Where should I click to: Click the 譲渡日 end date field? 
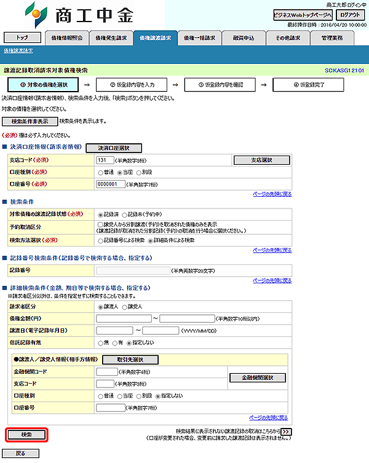pyautogui.click(x=161, y=330)
